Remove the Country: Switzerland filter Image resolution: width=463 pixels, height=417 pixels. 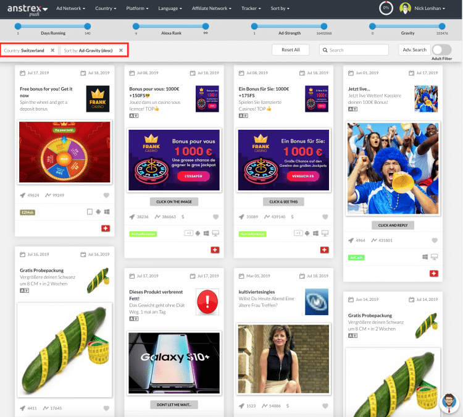click(x=52, y=50)
